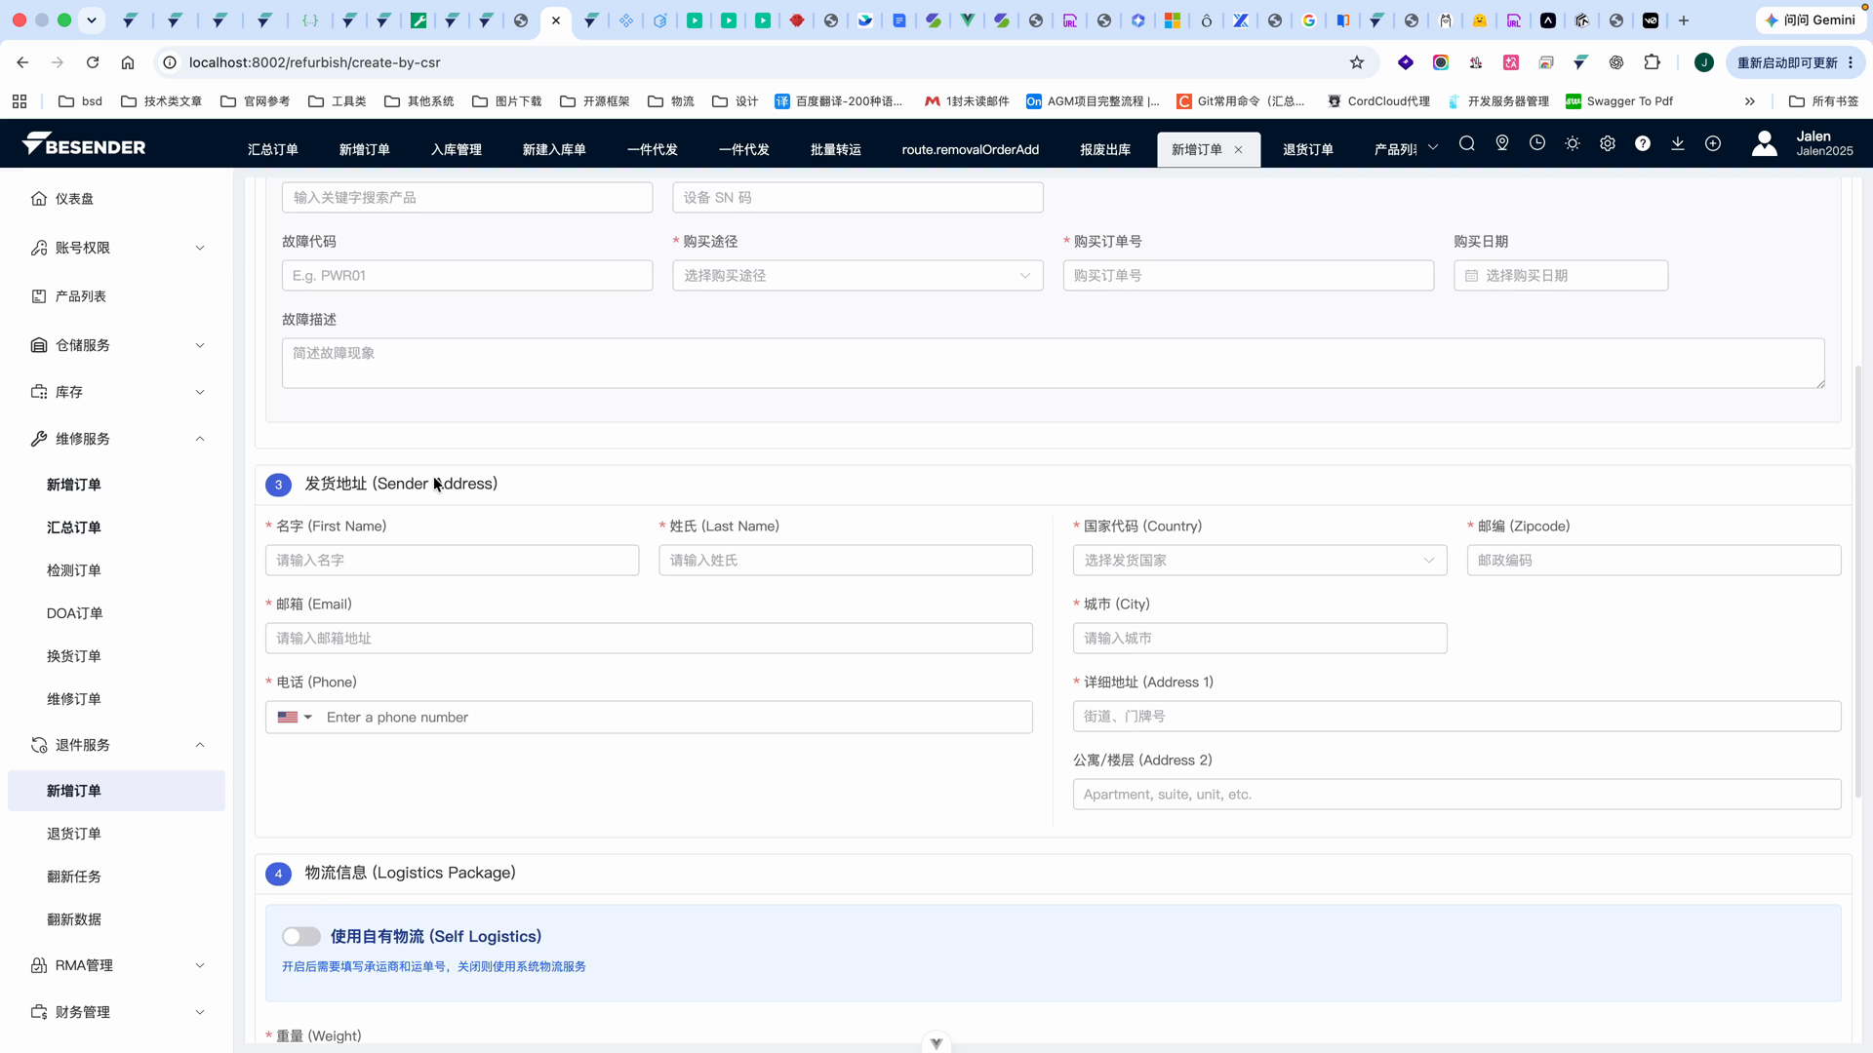Viewport: 1873px width, 1053px height.
Task: Click the 邮箱 Email input field
Action: point(649,639)
